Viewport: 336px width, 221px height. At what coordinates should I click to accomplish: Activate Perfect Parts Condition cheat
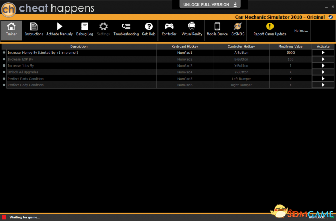pos(323,79)
